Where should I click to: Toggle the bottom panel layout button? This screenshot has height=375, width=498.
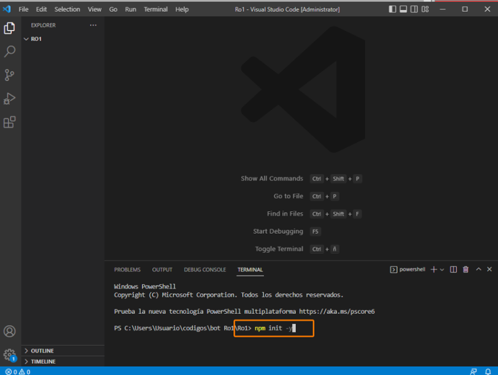(x=404, y=9)
